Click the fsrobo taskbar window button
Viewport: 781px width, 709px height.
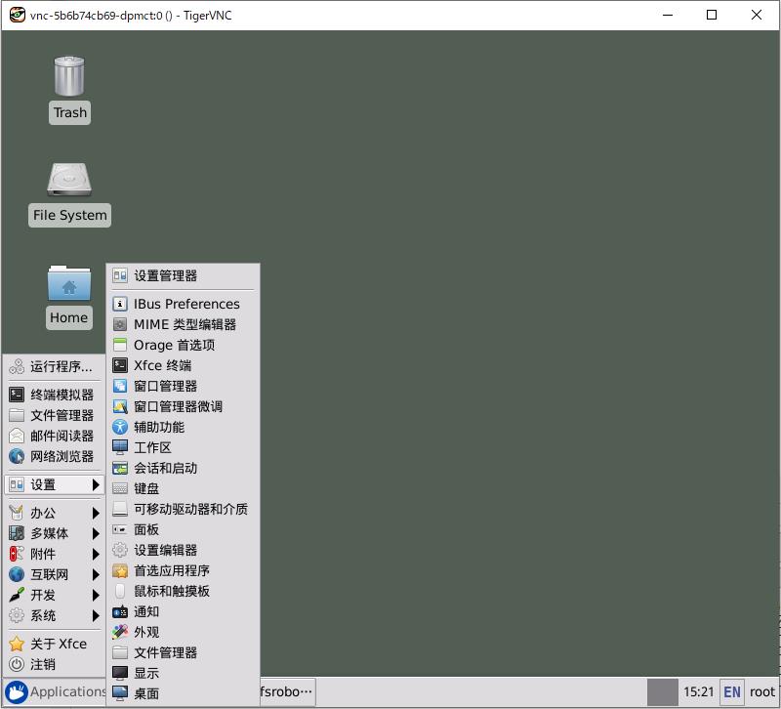(x=286, y=691)
